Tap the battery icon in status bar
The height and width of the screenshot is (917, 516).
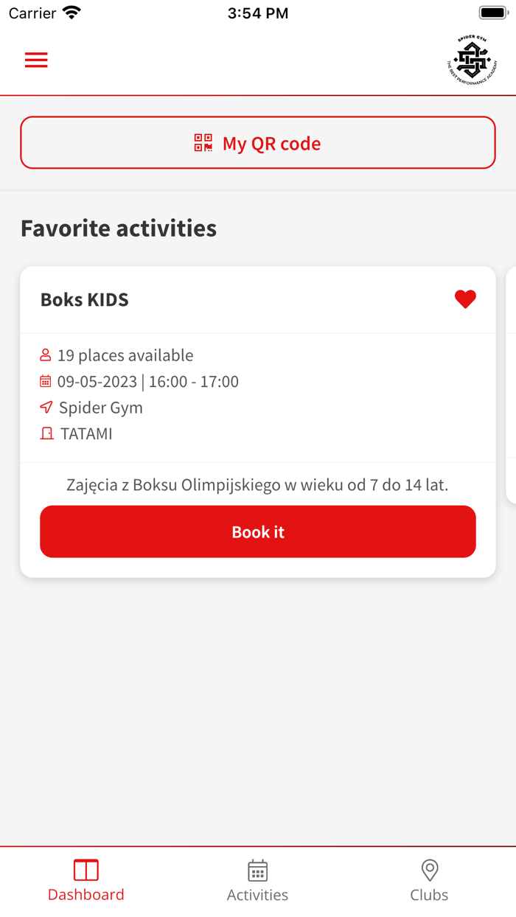click(492, 13)
